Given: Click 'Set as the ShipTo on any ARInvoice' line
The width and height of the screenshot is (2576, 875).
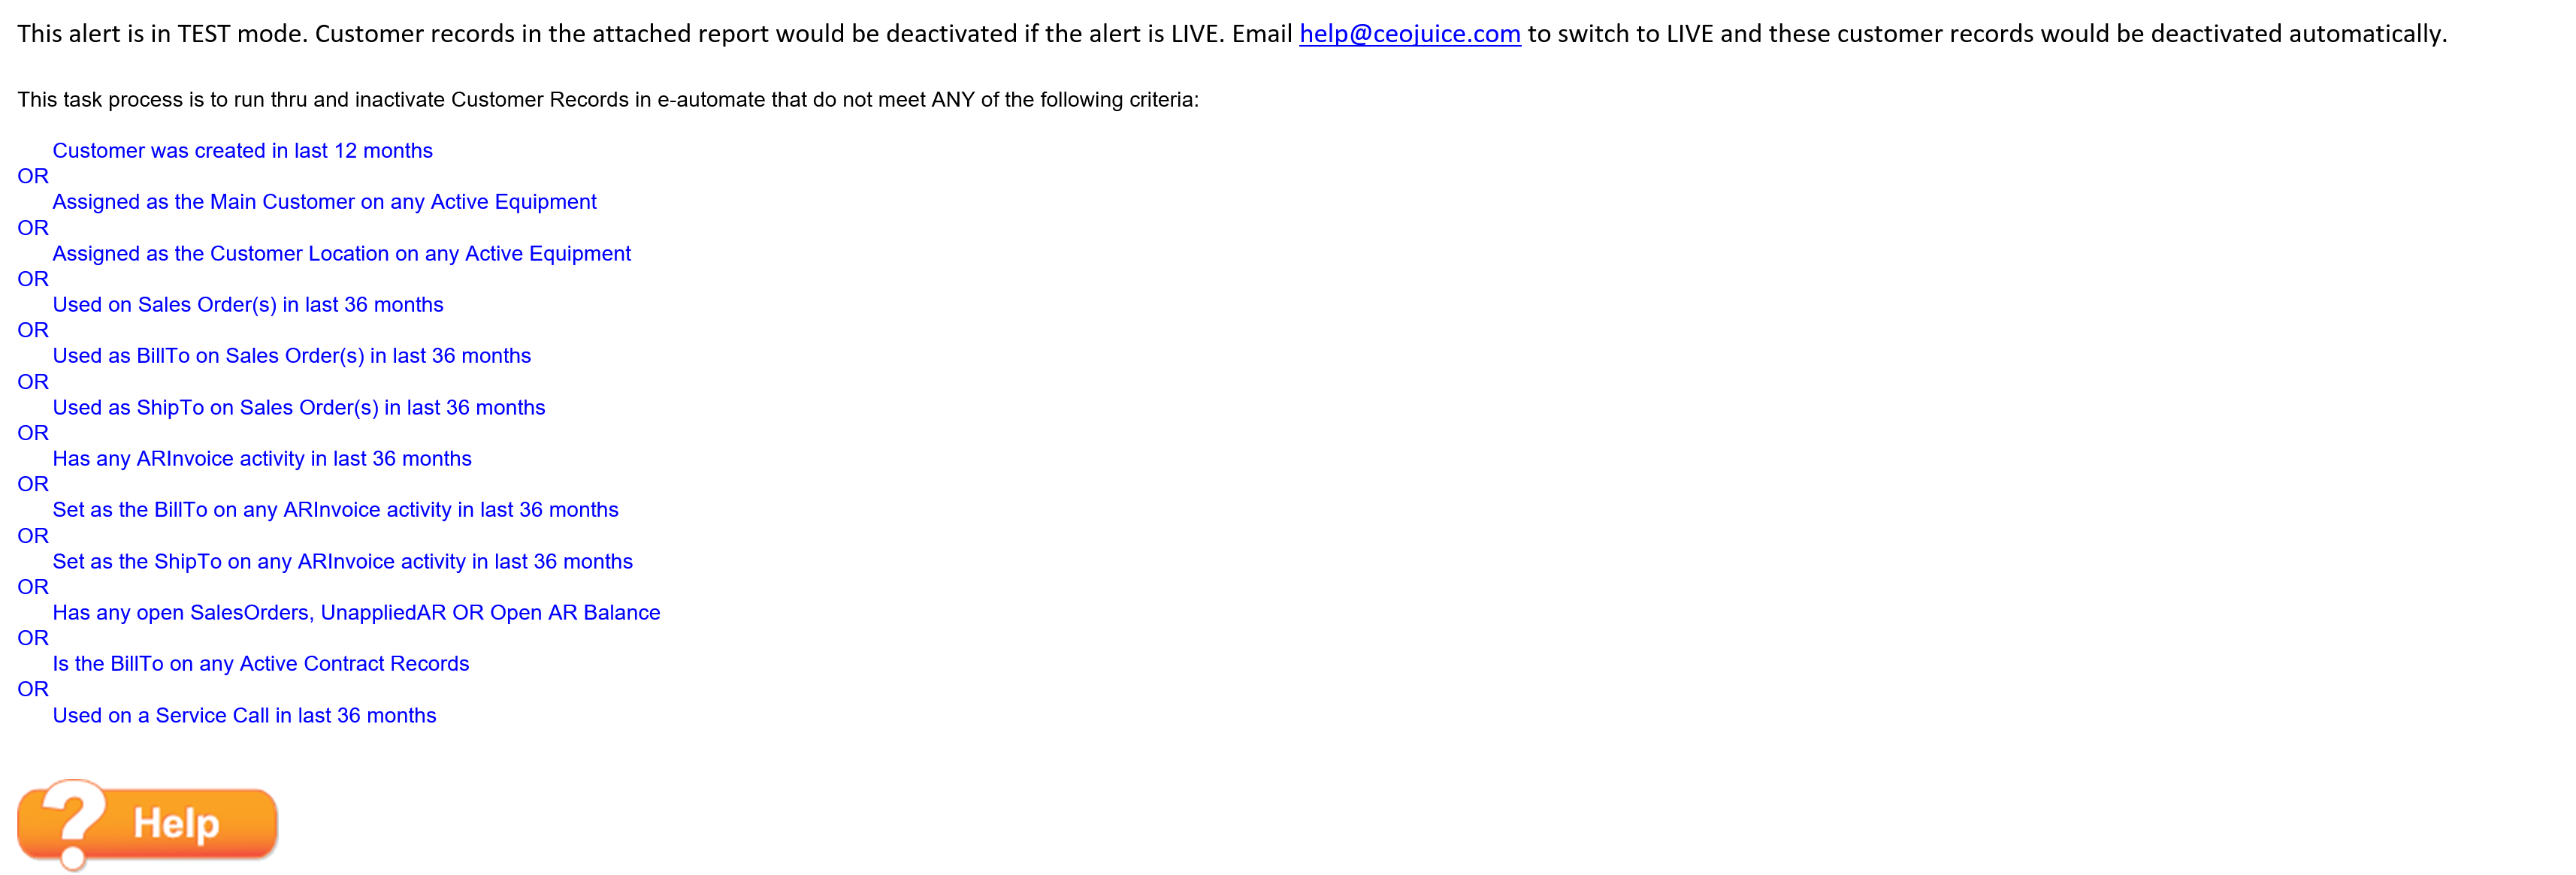Looking at the screenshot, I should (343, 562).
